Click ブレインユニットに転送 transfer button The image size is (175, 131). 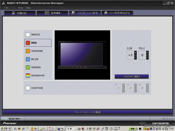(x=87, y=112)
